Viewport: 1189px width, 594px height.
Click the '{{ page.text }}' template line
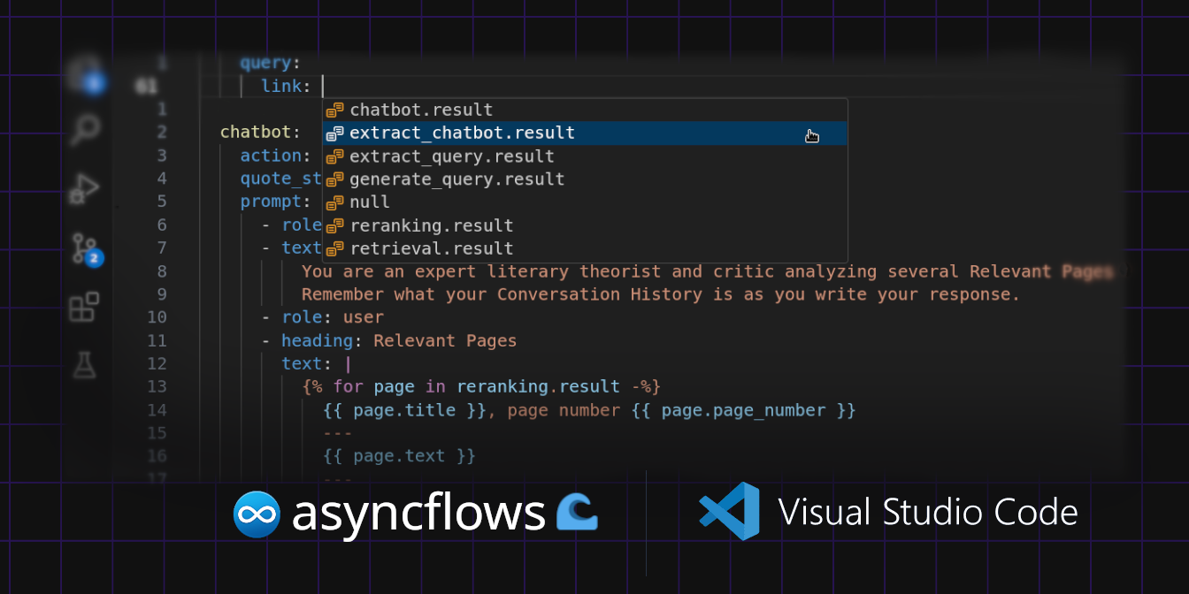tap(400, 456)
